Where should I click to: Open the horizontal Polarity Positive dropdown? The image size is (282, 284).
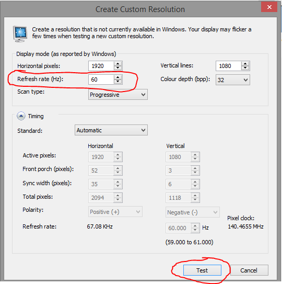[x=115, y=212]
